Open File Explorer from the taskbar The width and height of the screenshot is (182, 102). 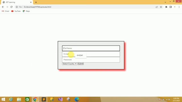pos(19,99)
